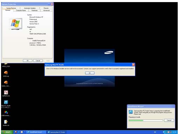Close the System Properties window
The image size is (178, 134).
(52, 4)
